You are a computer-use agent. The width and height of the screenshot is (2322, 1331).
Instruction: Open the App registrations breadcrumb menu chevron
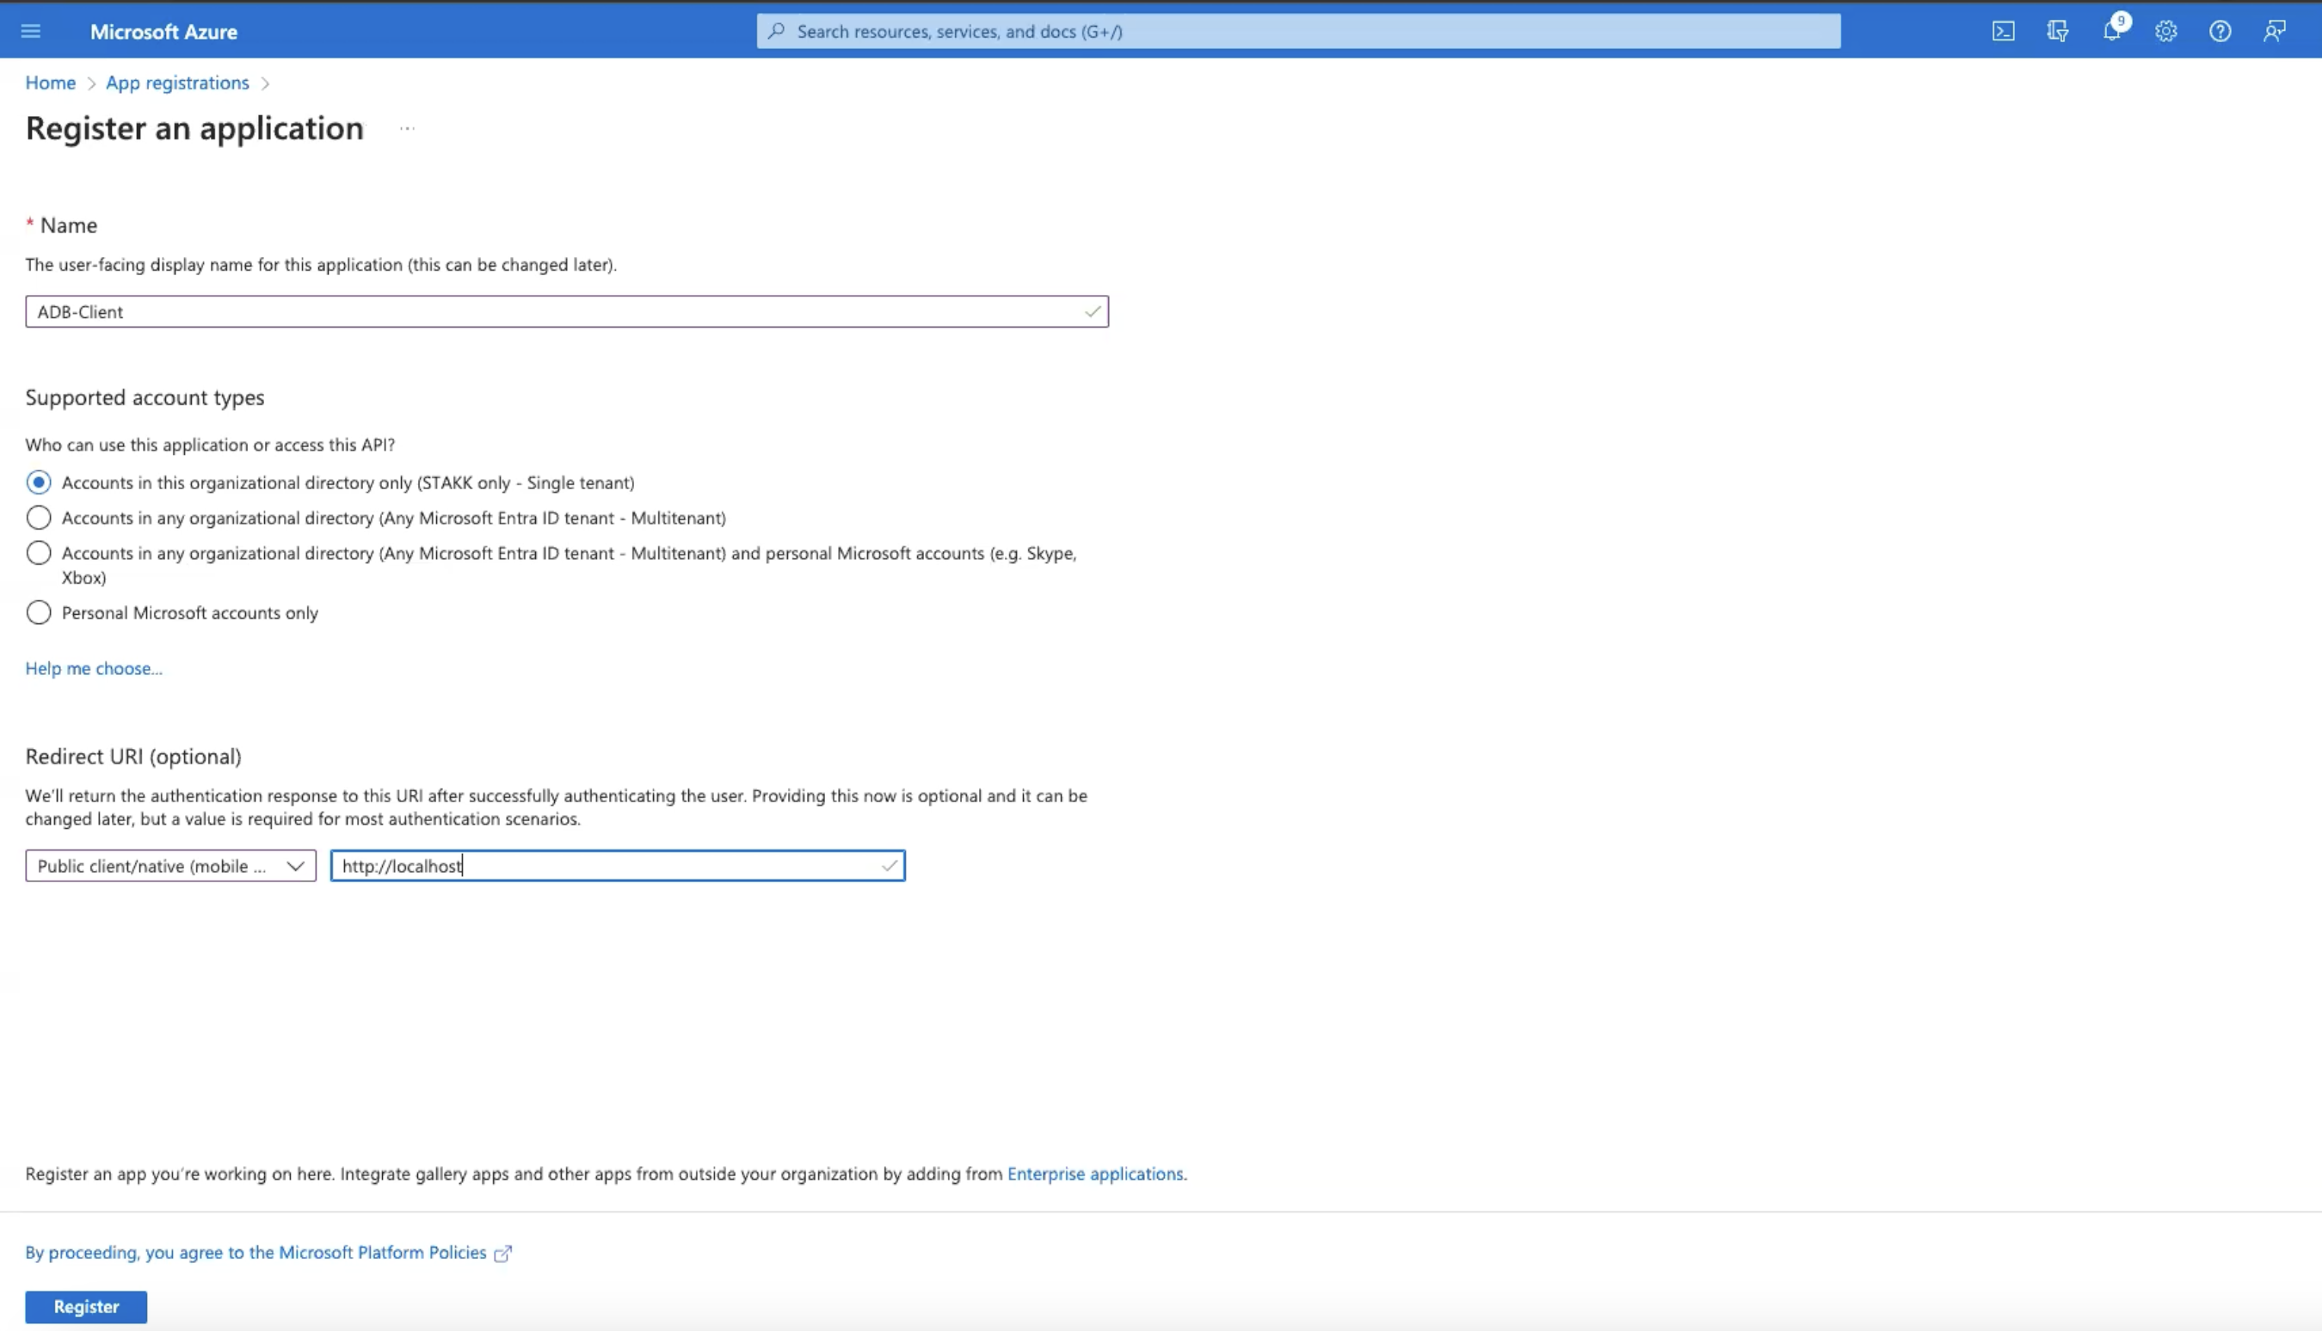[265, 83]
